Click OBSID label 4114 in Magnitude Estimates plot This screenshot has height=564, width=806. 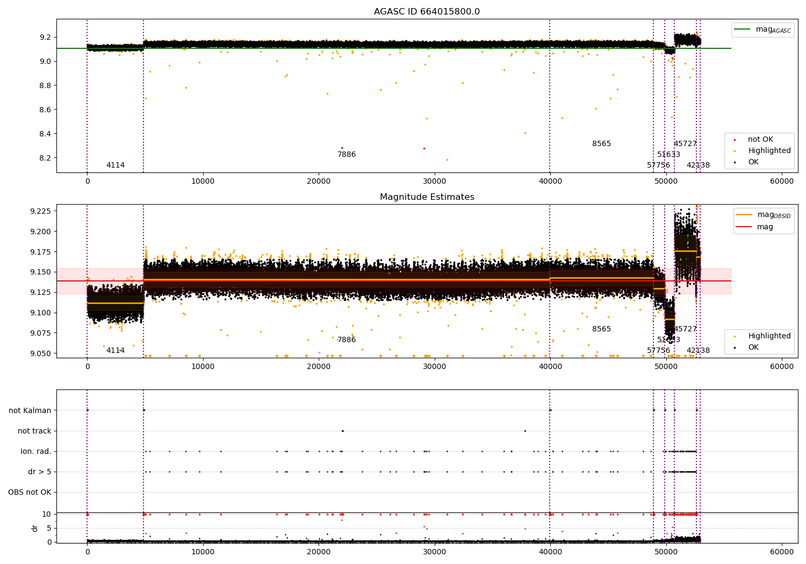click(116, 351)
